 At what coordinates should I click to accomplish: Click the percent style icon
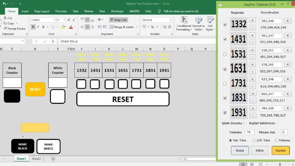pos(153,27)
